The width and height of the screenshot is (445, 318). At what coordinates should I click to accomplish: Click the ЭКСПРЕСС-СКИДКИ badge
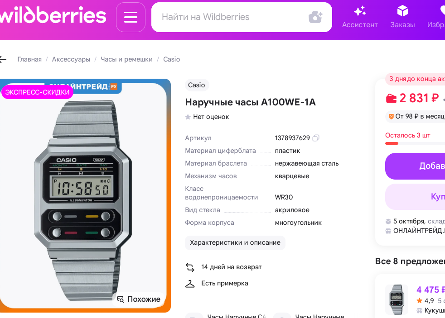(x=37, y=92)
